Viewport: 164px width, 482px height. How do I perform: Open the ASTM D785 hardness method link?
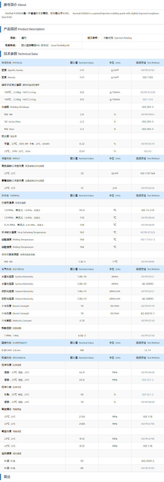click(x=148, y=468)
